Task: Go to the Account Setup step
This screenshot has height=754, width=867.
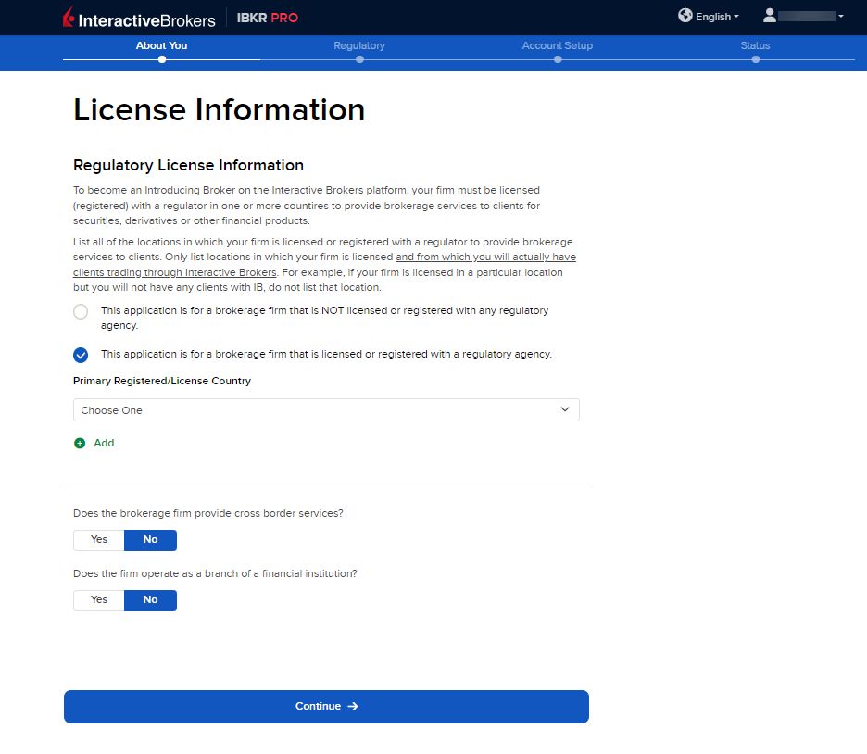Action: [x=557, y=46]
